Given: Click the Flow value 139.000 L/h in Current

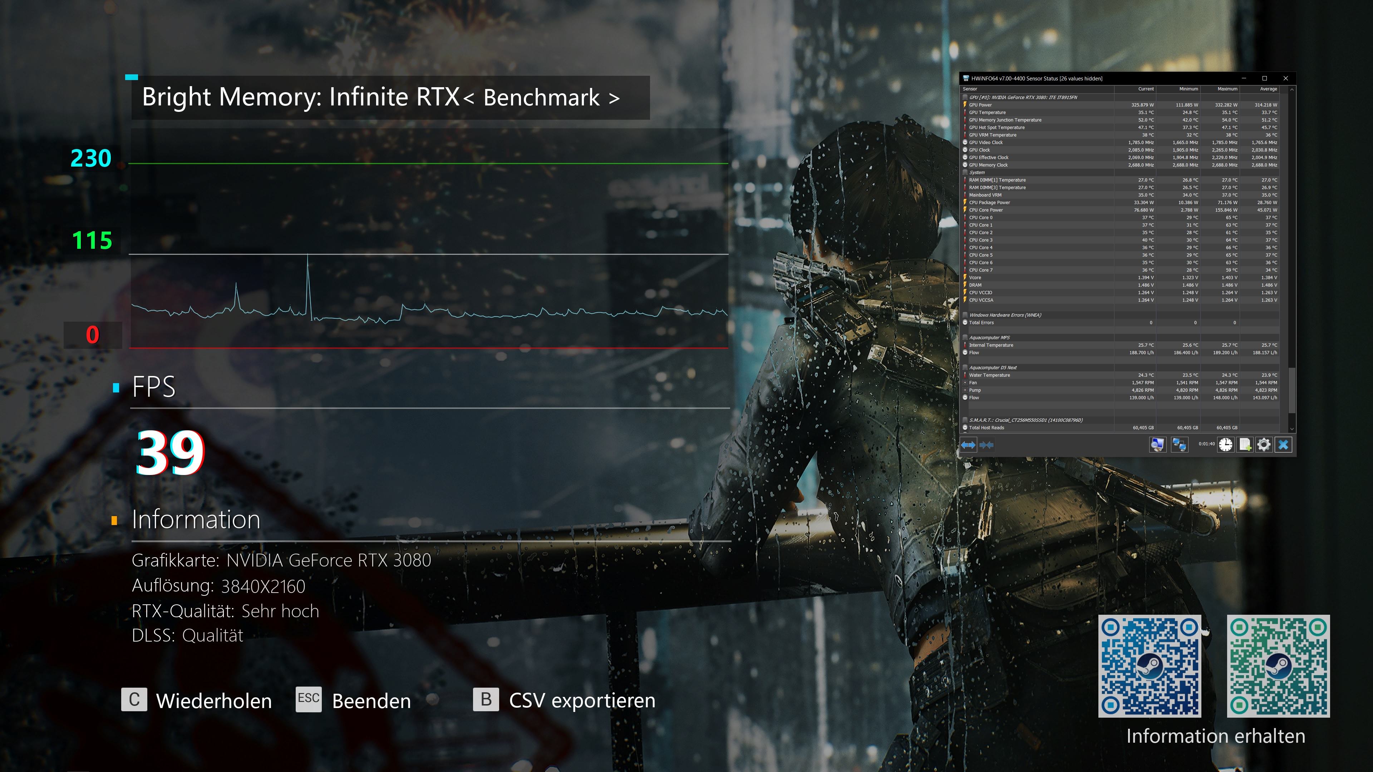Looking at the screenshot, I should 1141,398.
